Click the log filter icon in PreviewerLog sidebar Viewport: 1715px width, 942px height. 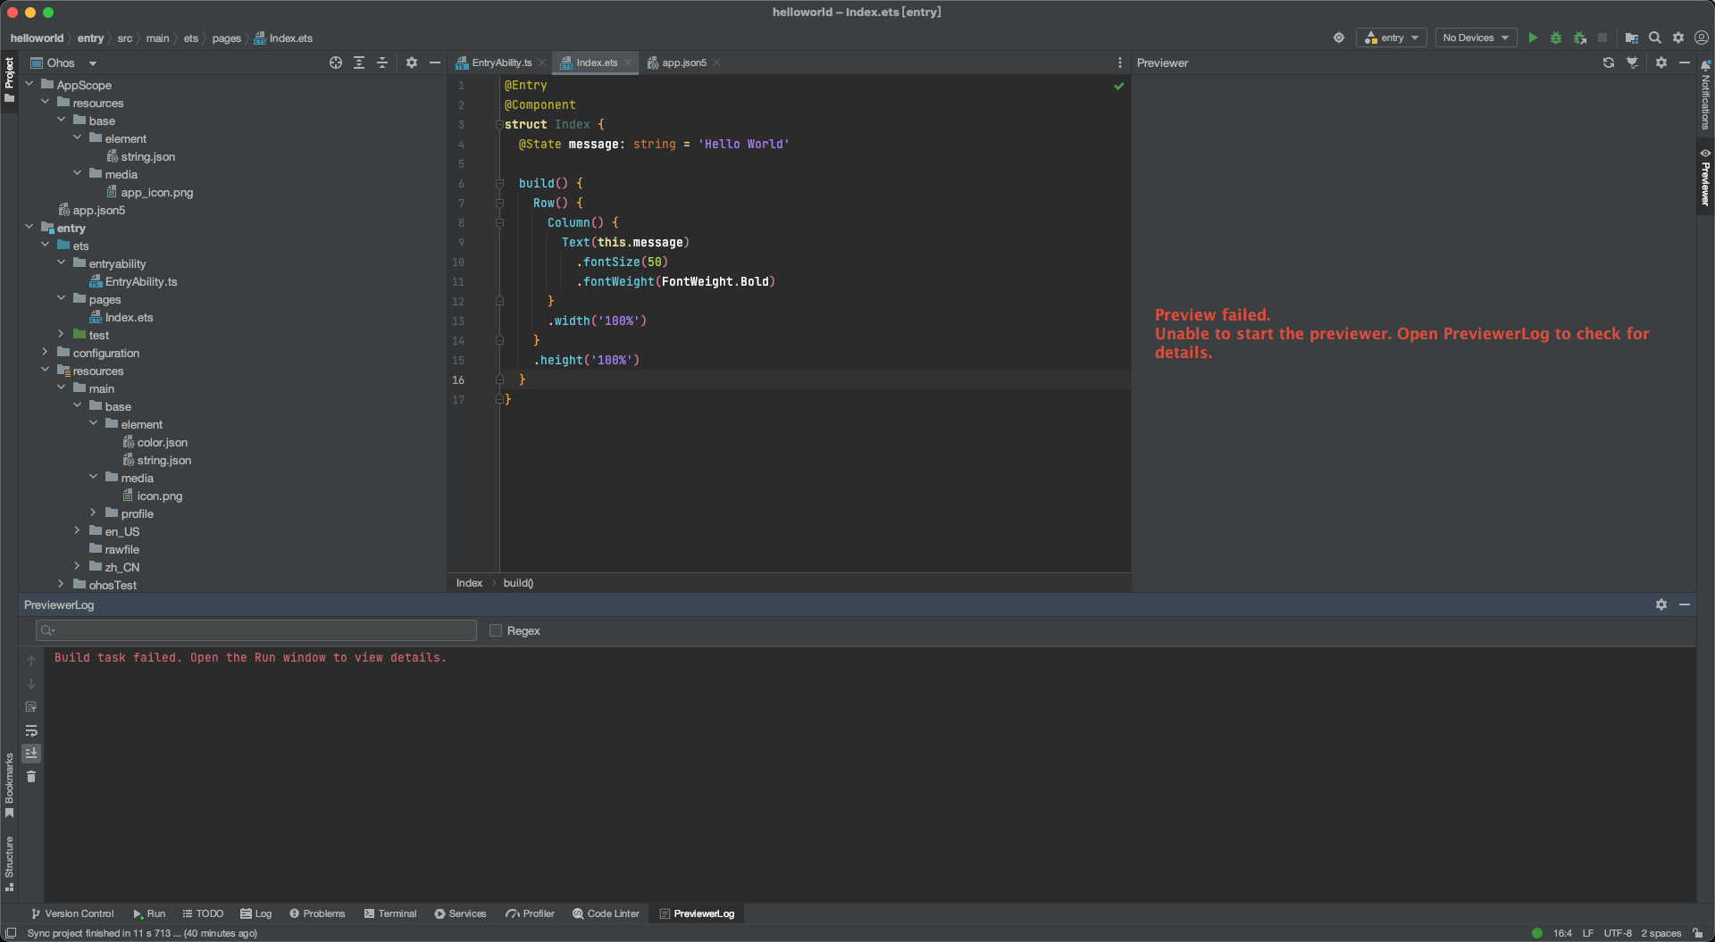pyautogui.click(x=31, y=707)
